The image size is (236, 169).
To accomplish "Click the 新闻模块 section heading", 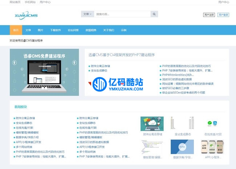I will click(21, 107).
